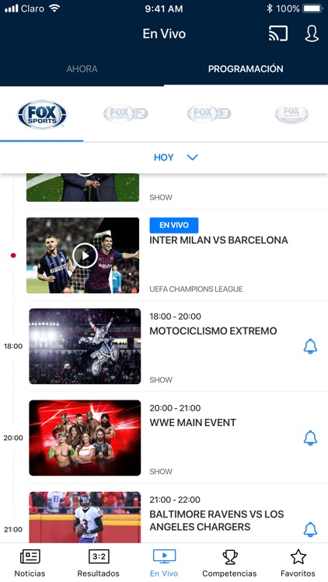Image resolution: width=328 pixels, height=582 pixels.
Task: Open the En Vivo bottom tab
Action: click(164, 563)
